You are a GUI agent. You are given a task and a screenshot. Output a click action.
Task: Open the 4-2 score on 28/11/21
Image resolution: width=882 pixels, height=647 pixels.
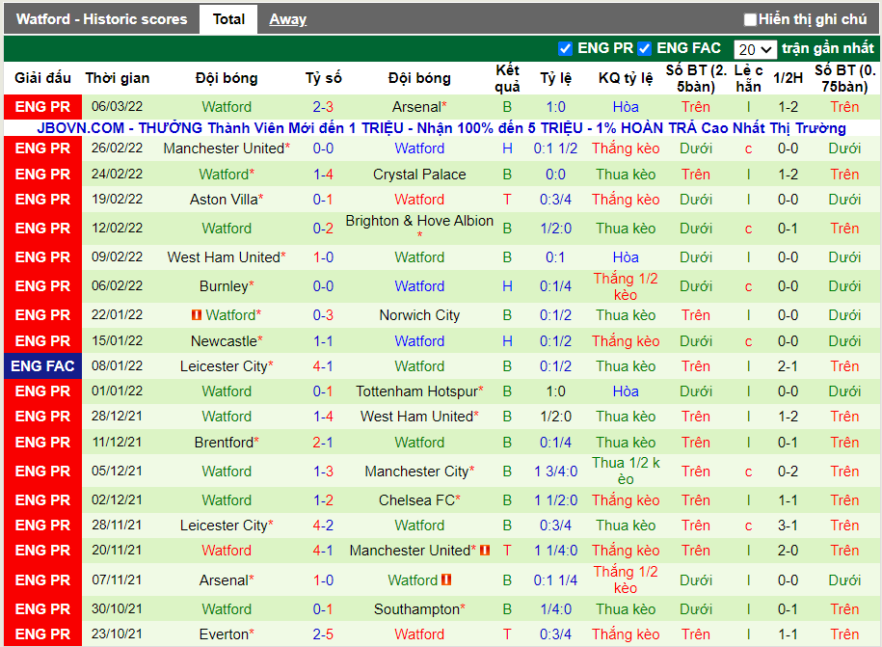click(x=323, y=526)
